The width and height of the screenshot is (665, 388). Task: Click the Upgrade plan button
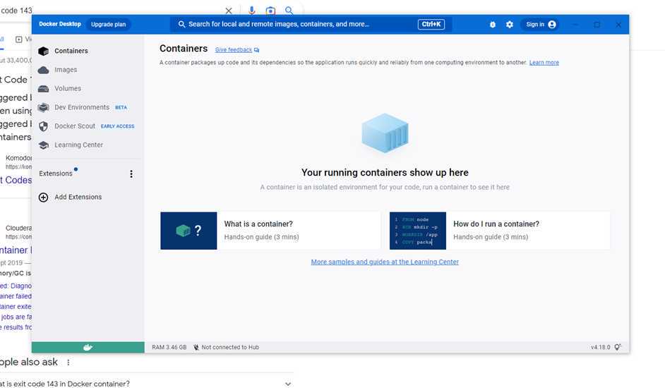point(108,25)
